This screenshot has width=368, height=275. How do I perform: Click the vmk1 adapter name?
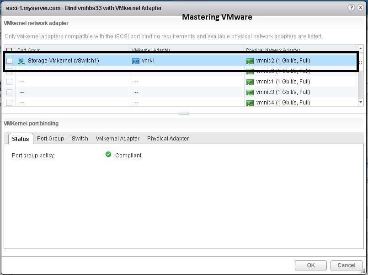[x=148, y=61]
